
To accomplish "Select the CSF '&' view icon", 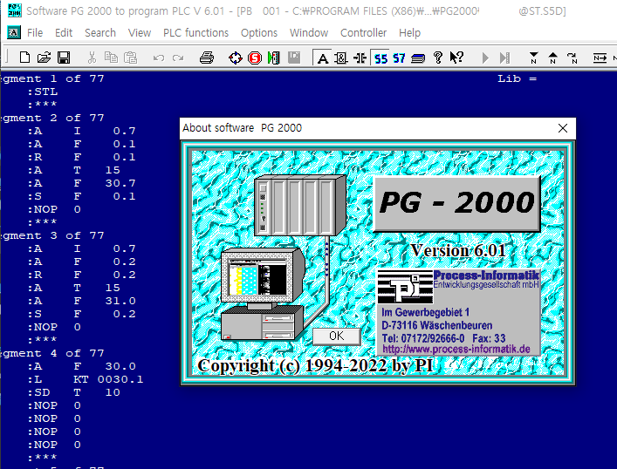I will (341, 58).
